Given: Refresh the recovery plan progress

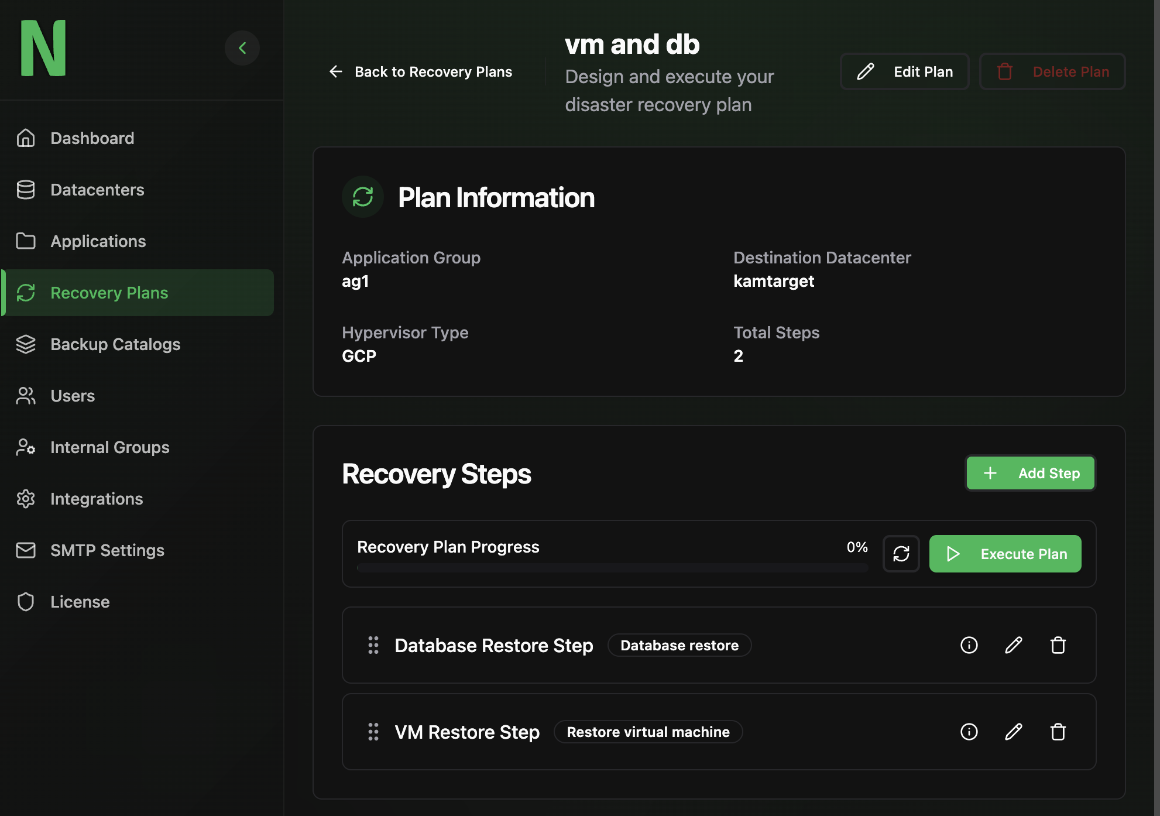Looking at the screenshot, I should click(x=901, y=554).
